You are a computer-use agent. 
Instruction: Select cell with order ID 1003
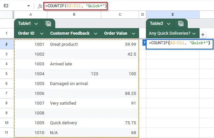[x=31, y=64]
